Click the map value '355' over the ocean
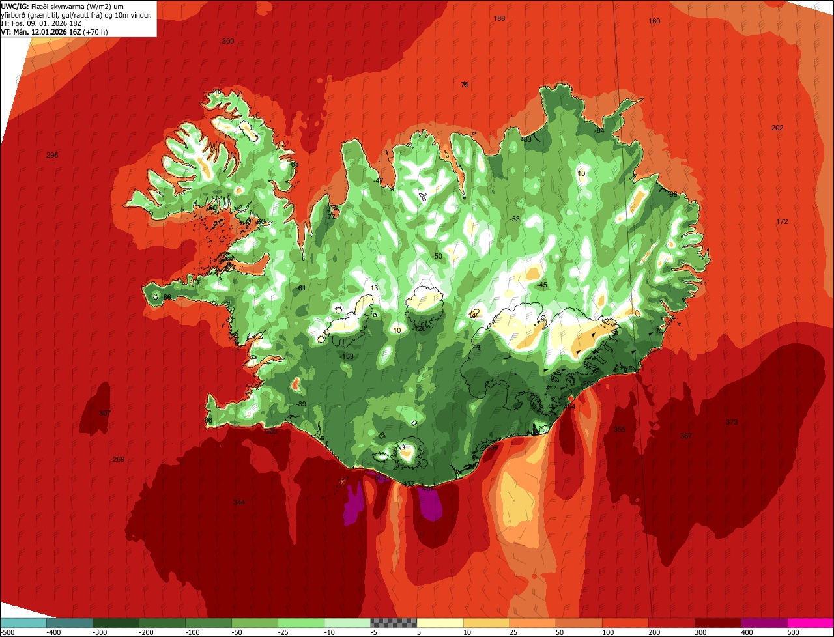834x637 pixels. 620,429
